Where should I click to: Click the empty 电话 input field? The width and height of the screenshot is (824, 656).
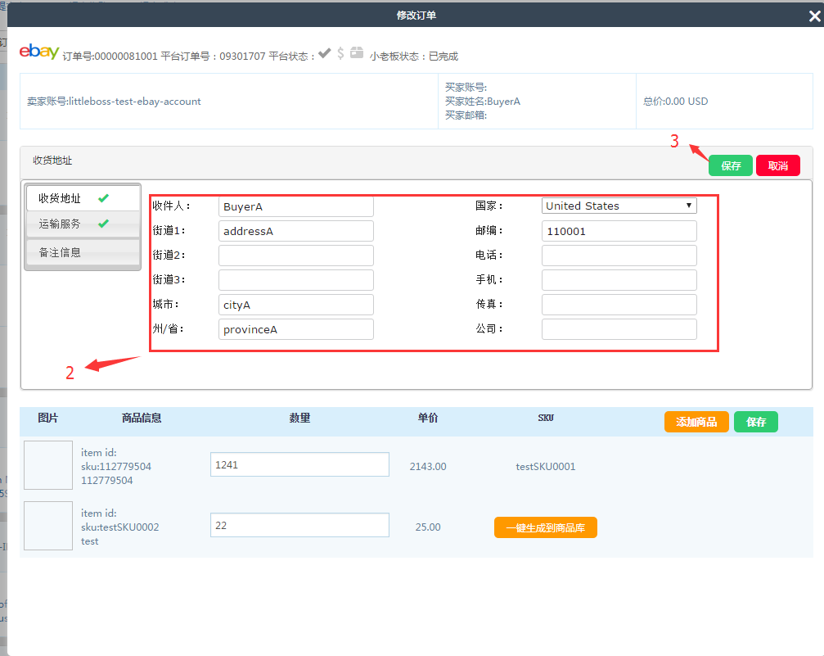click(x=619, y=256)
